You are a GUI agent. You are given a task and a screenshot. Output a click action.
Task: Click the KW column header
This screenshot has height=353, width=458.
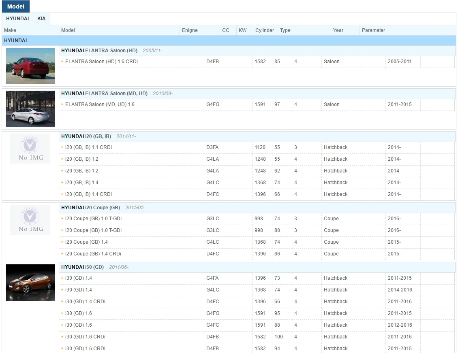coord(244,30)
